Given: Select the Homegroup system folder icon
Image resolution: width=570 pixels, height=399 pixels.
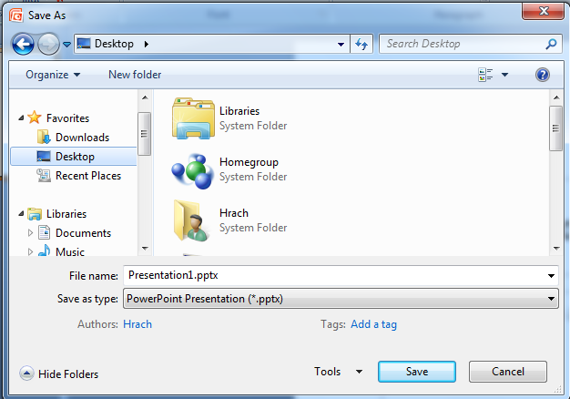Looking at the screenshot, I should 192,169.
